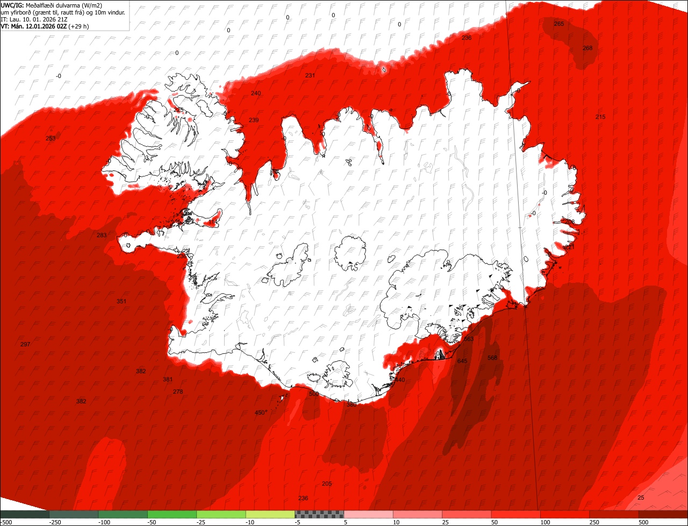Select the map value 225 in the Westfjords
Image resolution: width=688 pixels, height=526 pixels.
[178, 110]
